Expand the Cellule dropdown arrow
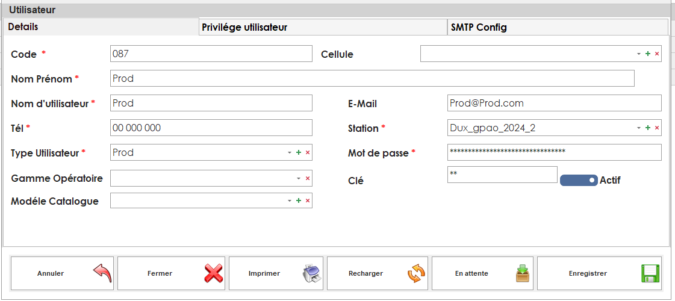This screenshot has width=675, height=301. 639,54
